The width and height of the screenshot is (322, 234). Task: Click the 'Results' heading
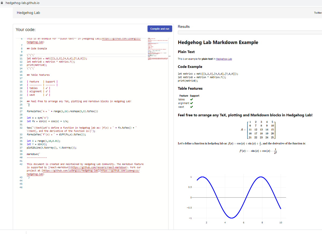point(184,27)
